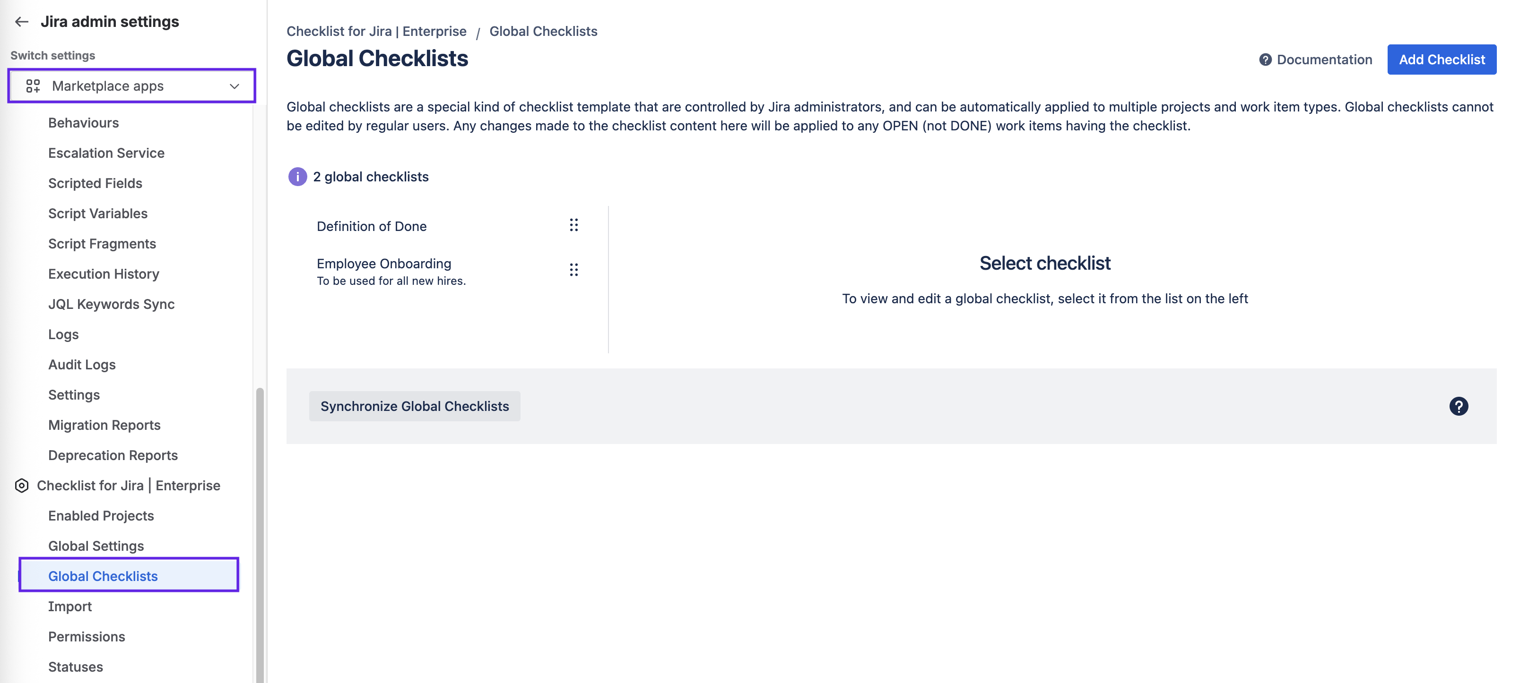Click the Checklist for Jira | Enterprise breadcrumb
This screenshot has width=1520, height=683.
[376, 31]
